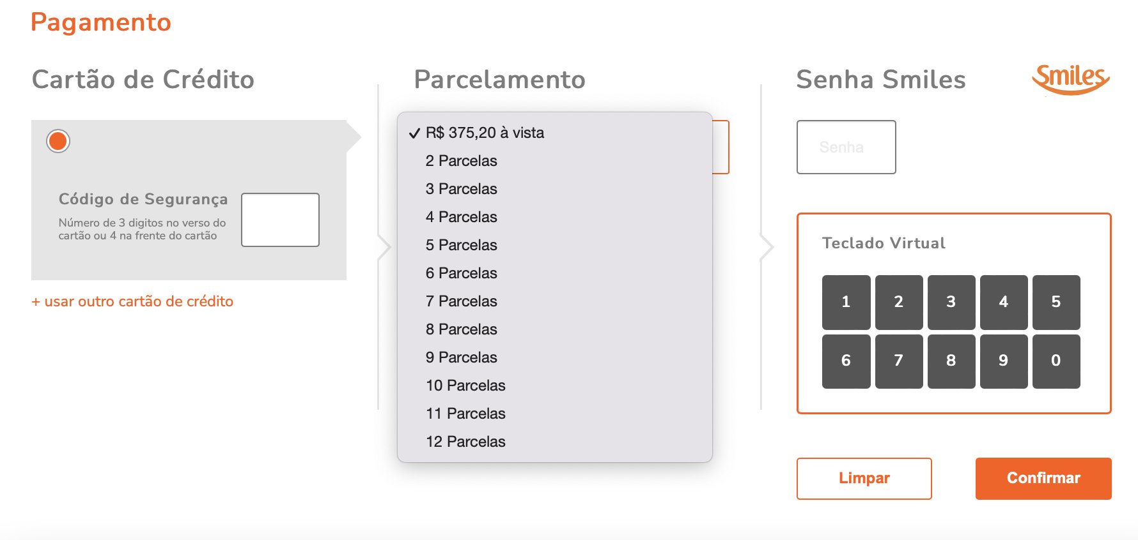Tap virtual keypad digit 5
The image size is (1138, 540).
pyautogui.click(x=1056, y=302)
